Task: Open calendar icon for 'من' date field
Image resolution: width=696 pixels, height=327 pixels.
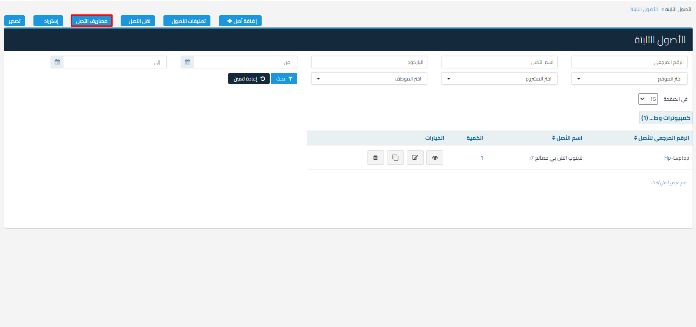Action: click(x=188, y=62)
